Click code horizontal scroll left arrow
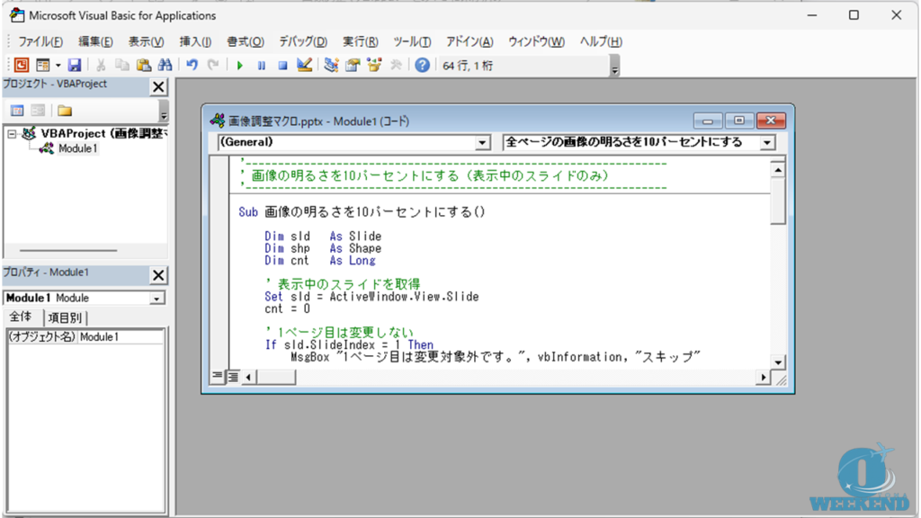This screenshot has width=921, height=518. click(248, 377)
